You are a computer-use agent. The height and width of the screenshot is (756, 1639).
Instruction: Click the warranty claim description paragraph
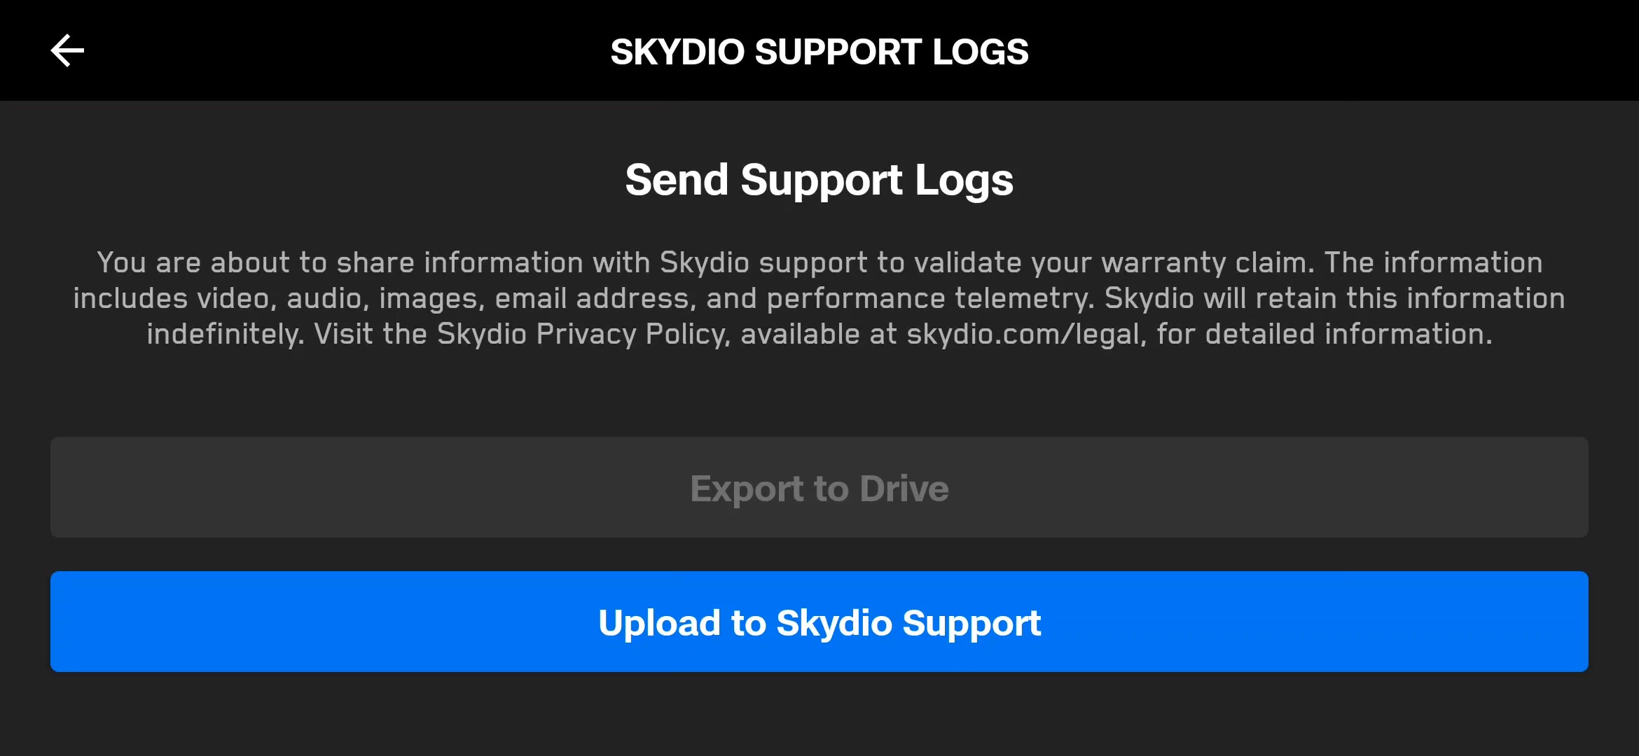(819, 298)
